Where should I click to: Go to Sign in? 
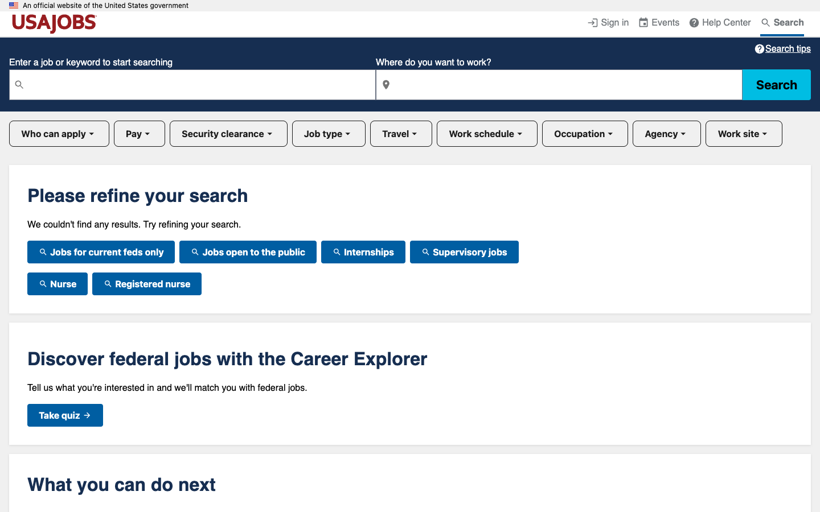pyautogui.click(x=608, y=23)
